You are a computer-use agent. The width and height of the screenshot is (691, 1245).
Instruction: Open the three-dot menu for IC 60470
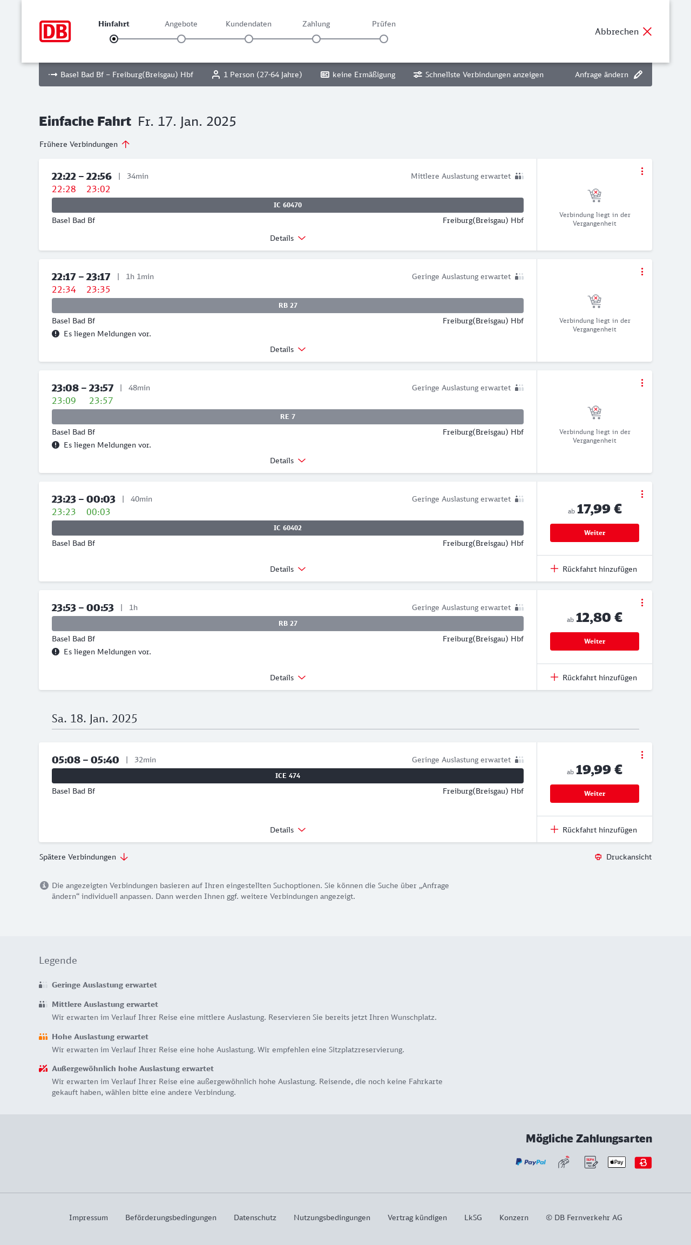click(642, 171)
